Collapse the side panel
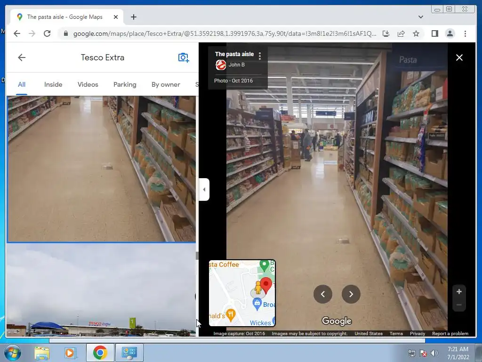Viewport: 482px width, 362px height. point(204,189)
